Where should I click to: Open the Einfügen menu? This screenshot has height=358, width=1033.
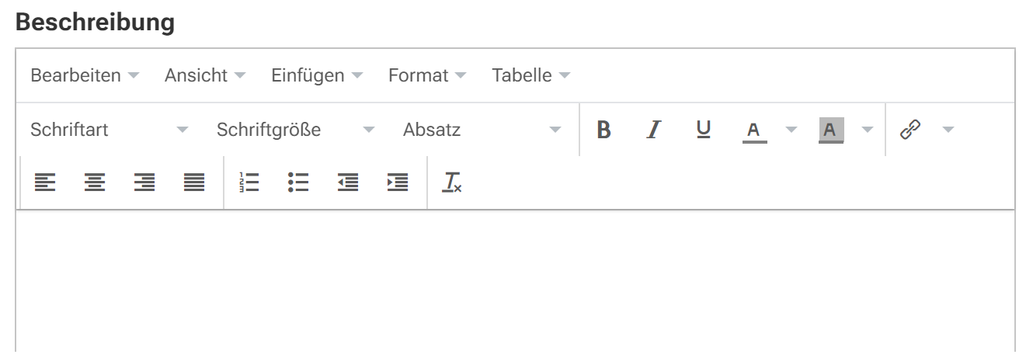point(317,76)
